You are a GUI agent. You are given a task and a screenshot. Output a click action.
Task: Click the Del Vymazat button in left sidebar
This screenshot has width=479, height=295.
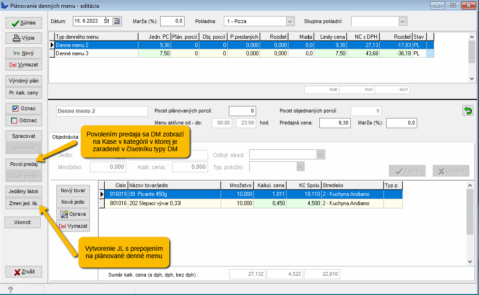[x=24, y=65]
